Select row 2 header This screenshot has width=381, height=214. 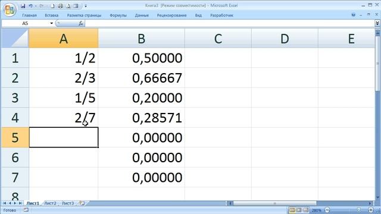[x=15, y=78]
